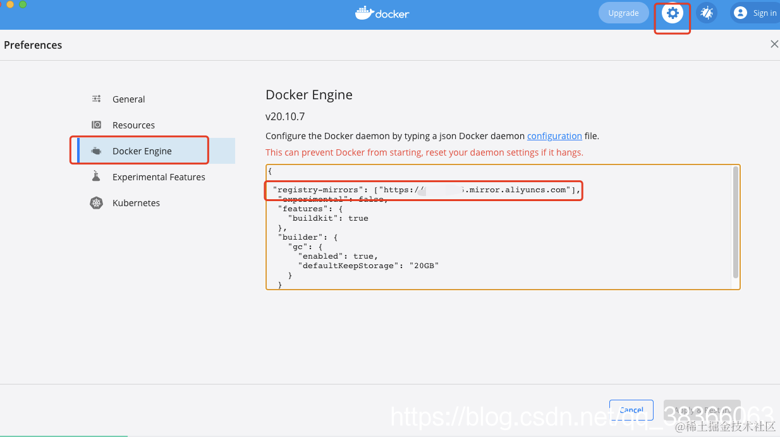
Task: Click the "defaultKeepStorage": "20GB" line
Action: pyautogui.click(x=368, y=266)
